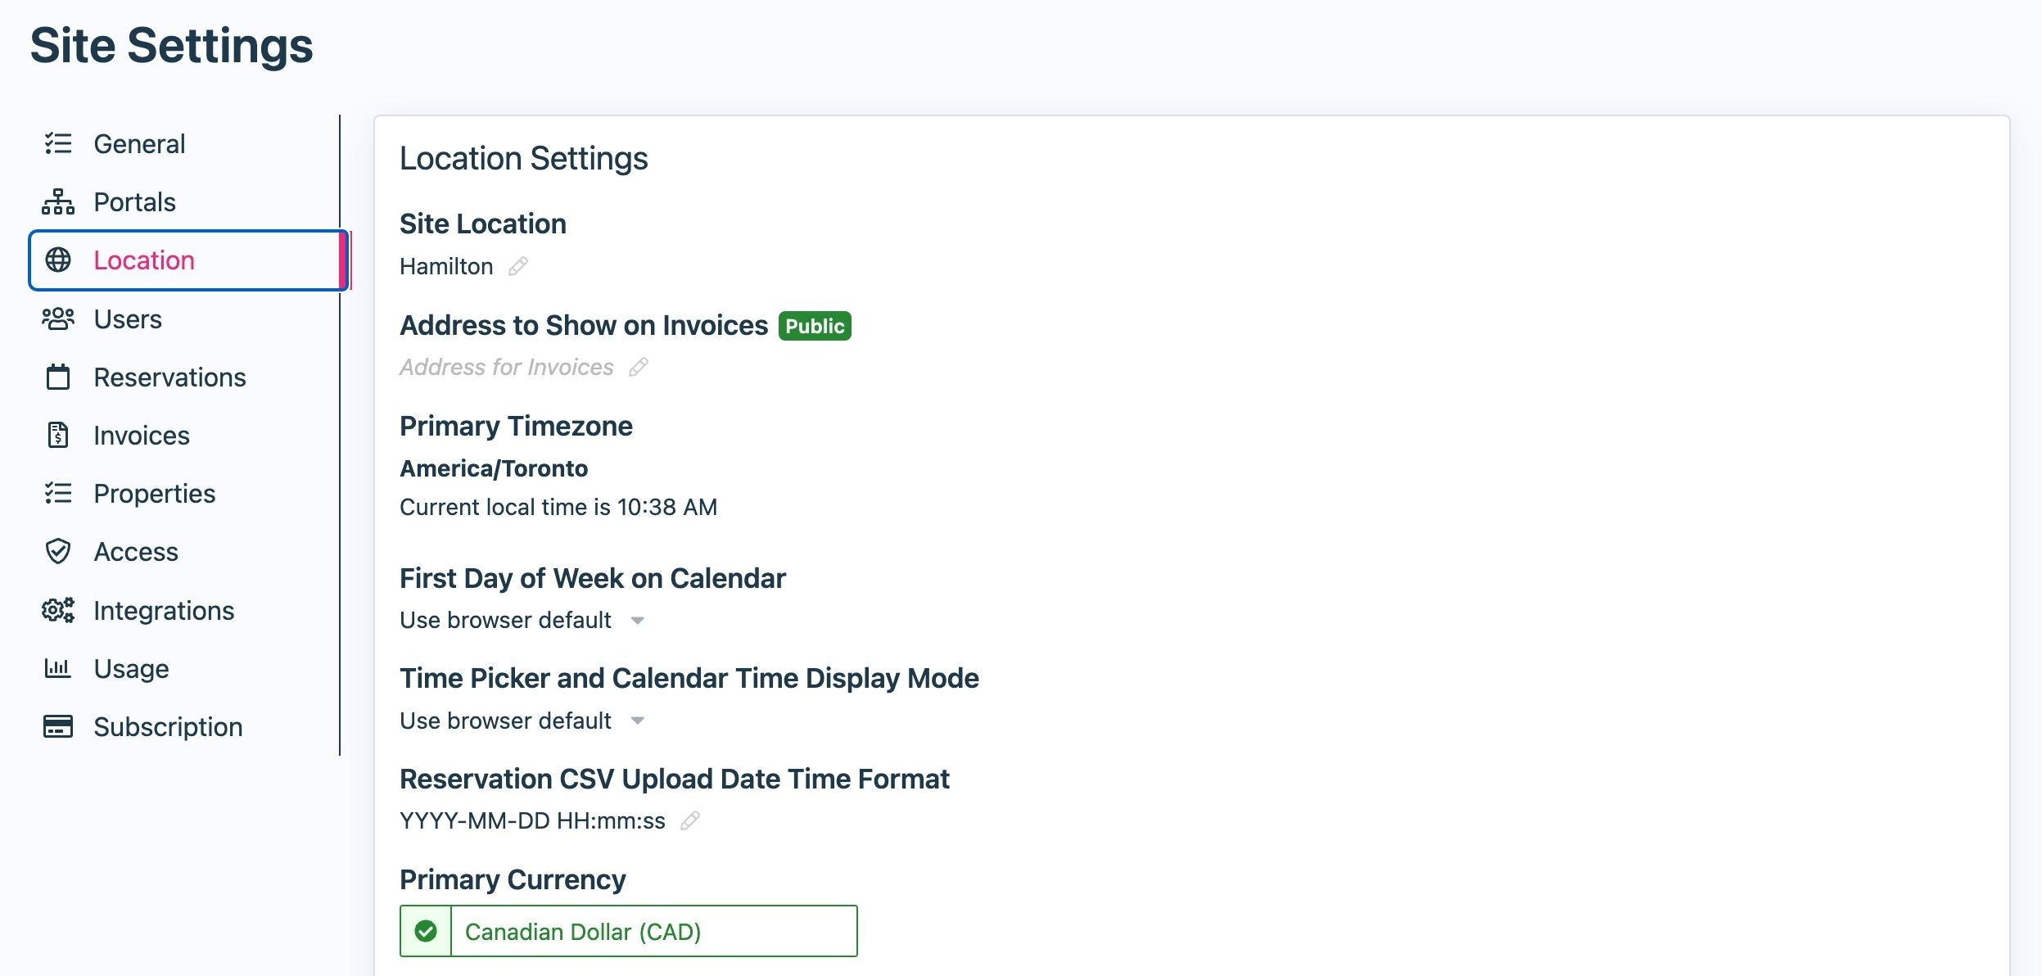
Task: Click the Invoices document icon
Action: (x=57, y=435)
